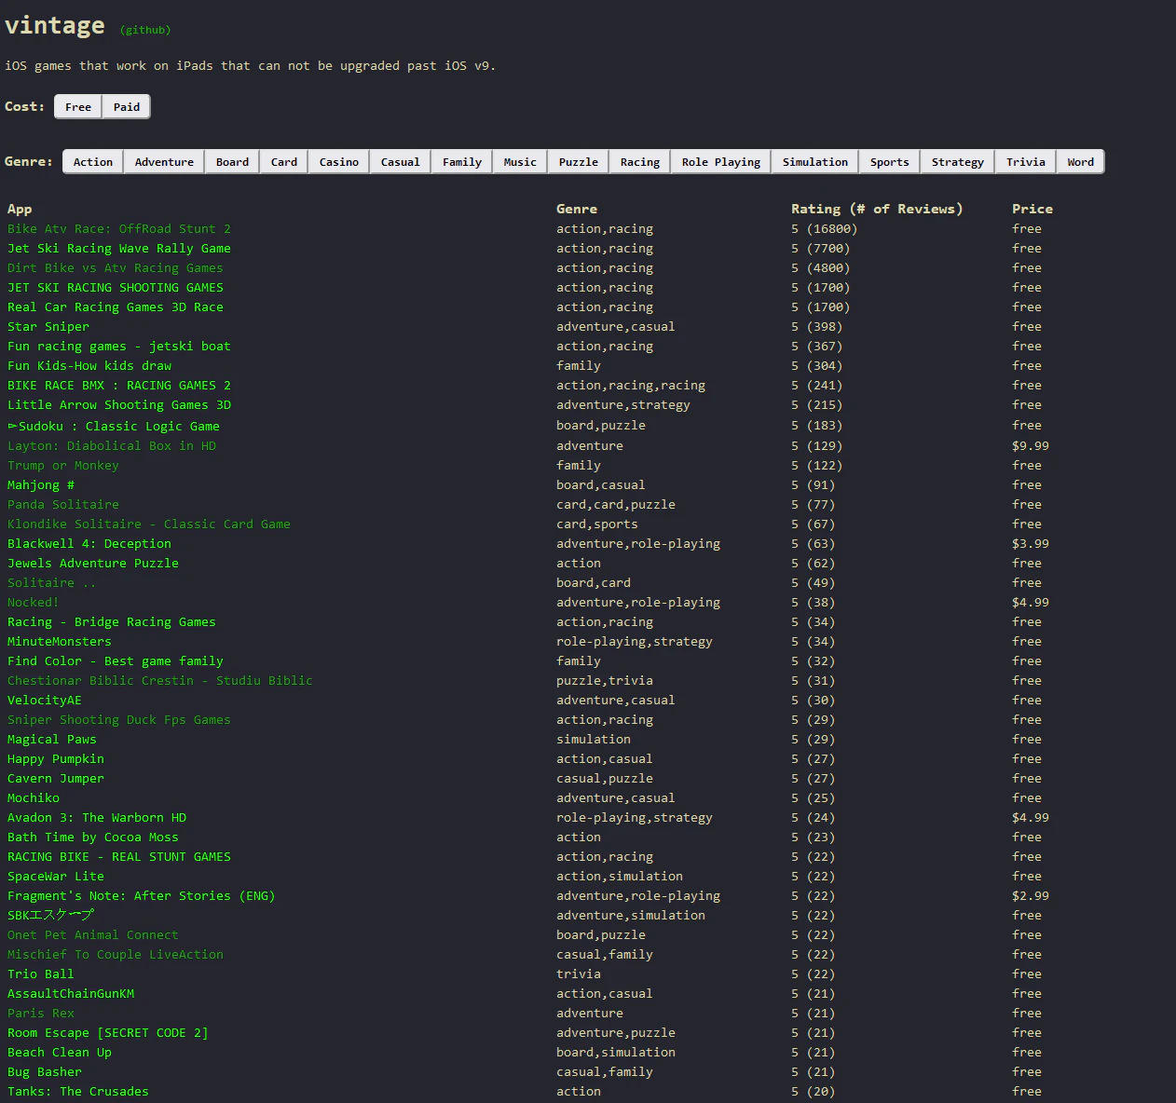The width and height of the screenshot is (1176, 1103).
Task: Open the VelocityAE app link
Action: coord(45,701)
